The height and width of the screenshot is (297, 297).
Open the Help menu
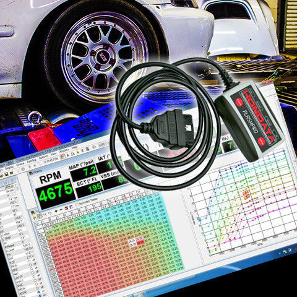coord(74,147)
